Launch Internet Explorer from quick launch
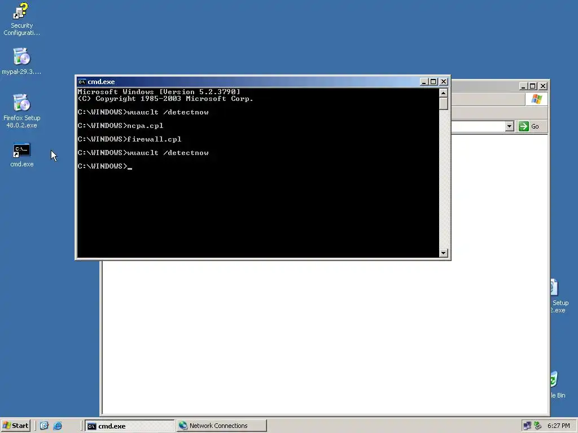 [x=58, y=426]
